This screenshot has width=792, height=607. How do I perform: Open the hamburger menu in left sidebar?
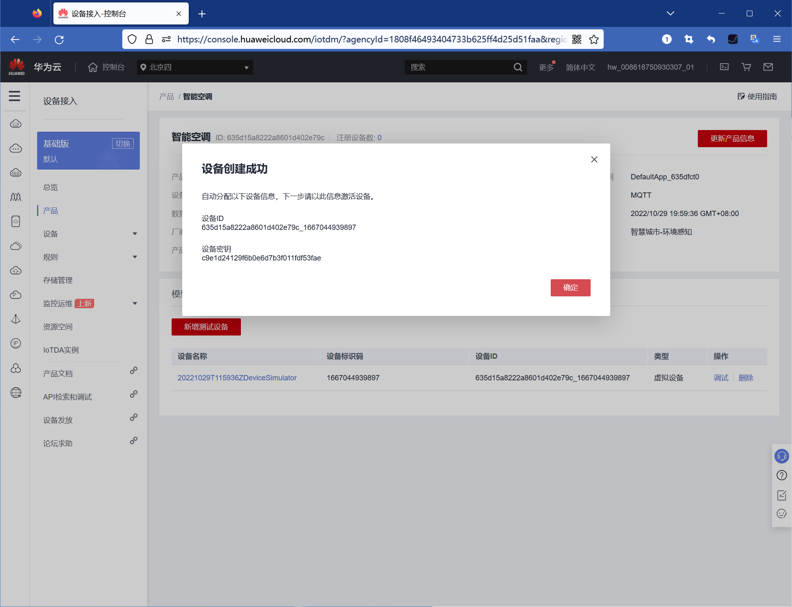[x=15, y=96]
